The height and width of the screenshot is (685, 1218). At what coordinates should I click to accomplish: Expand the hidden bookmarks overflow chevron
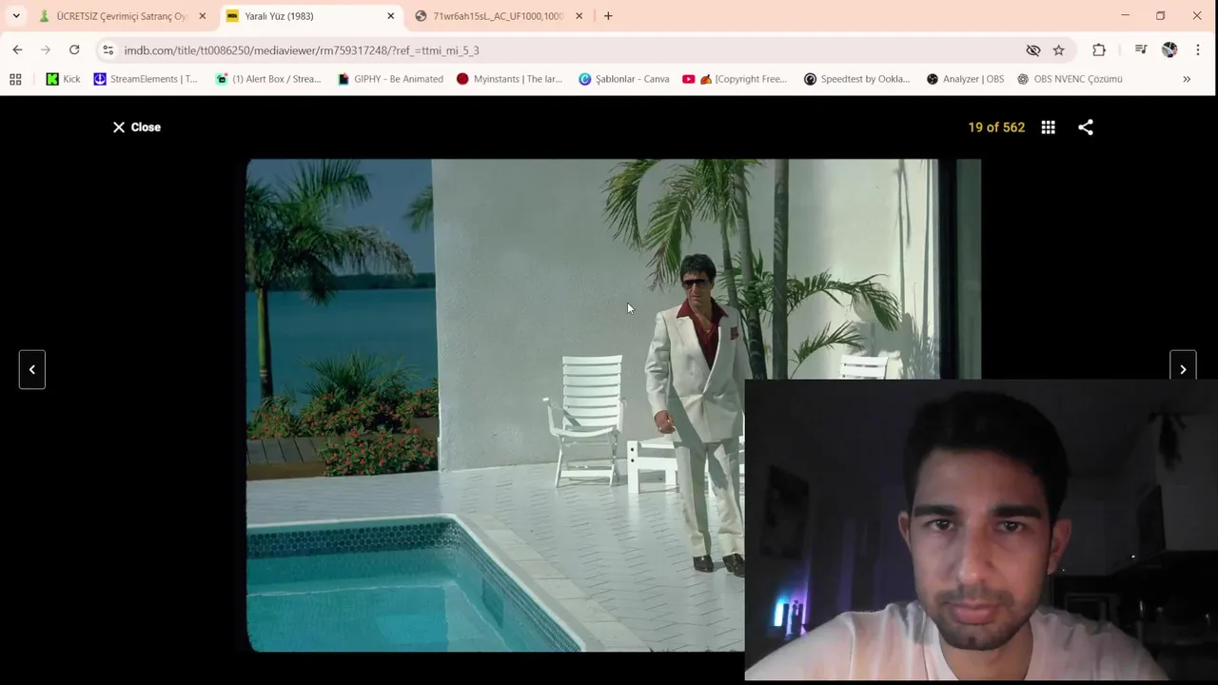click(1187, 79)
